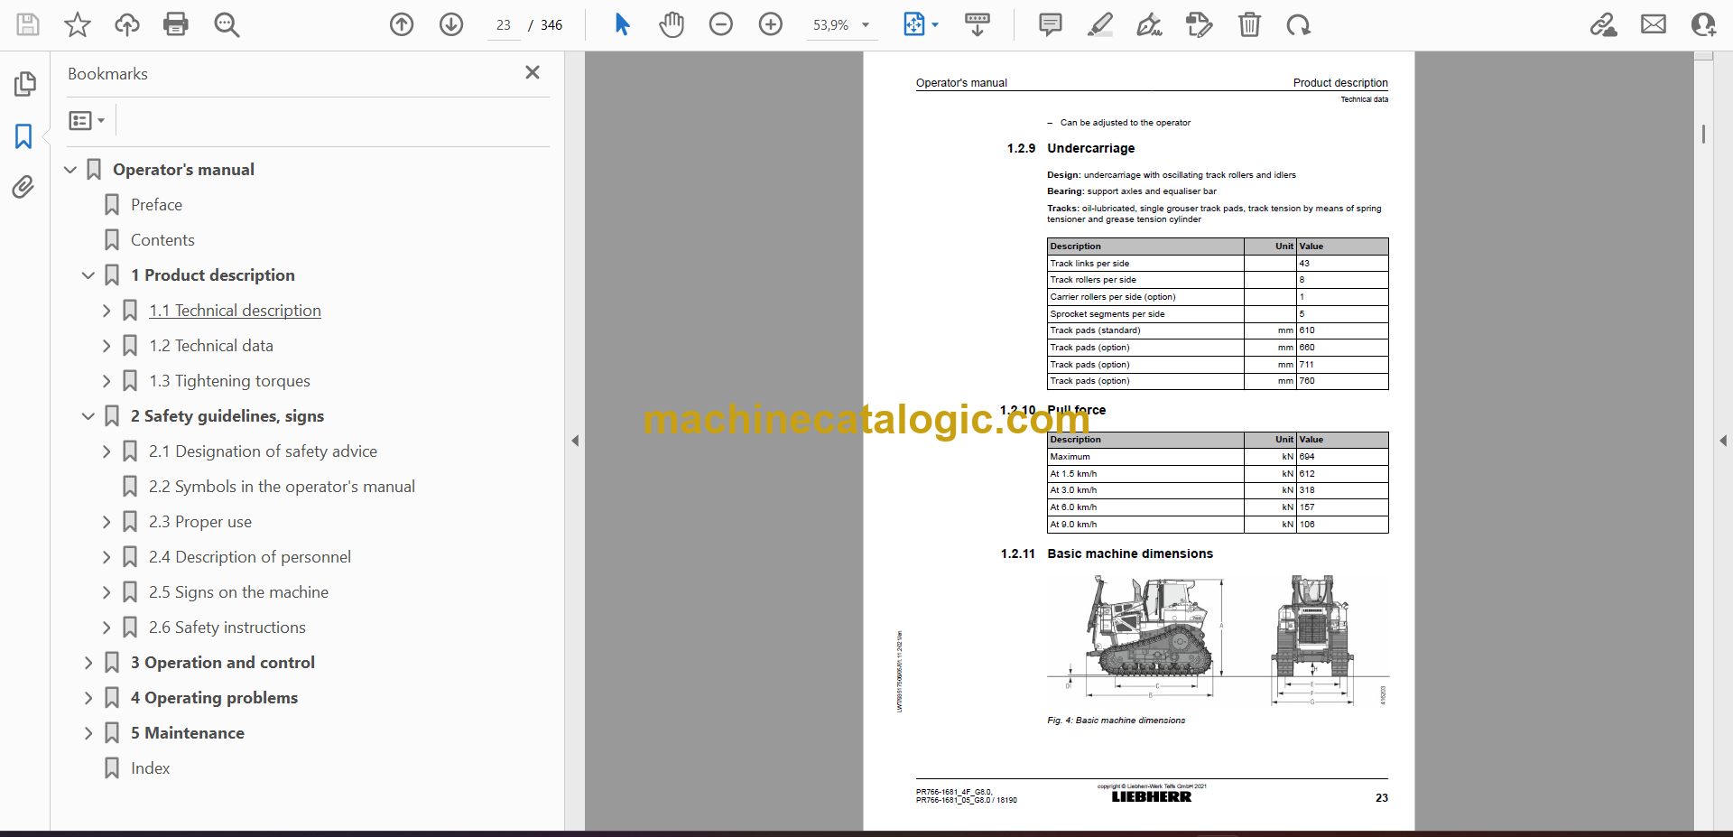Add document to favorites with star icon

[78, 24]
